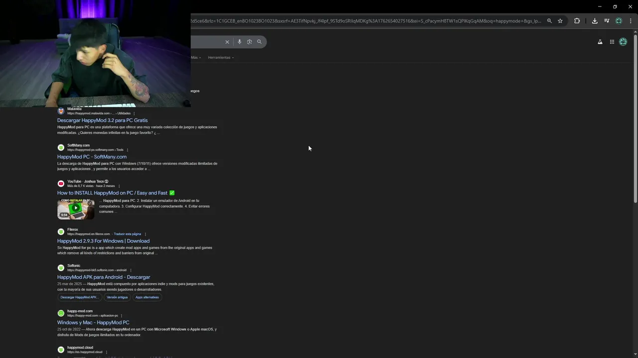
Task: Click the SoftMany.com site favicon
Action: coord(61,147)
